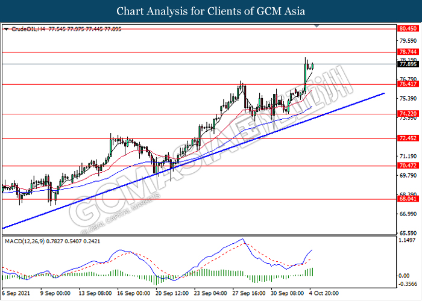
Task: Click the 79.590 price axis value
Action: point(408,41)
